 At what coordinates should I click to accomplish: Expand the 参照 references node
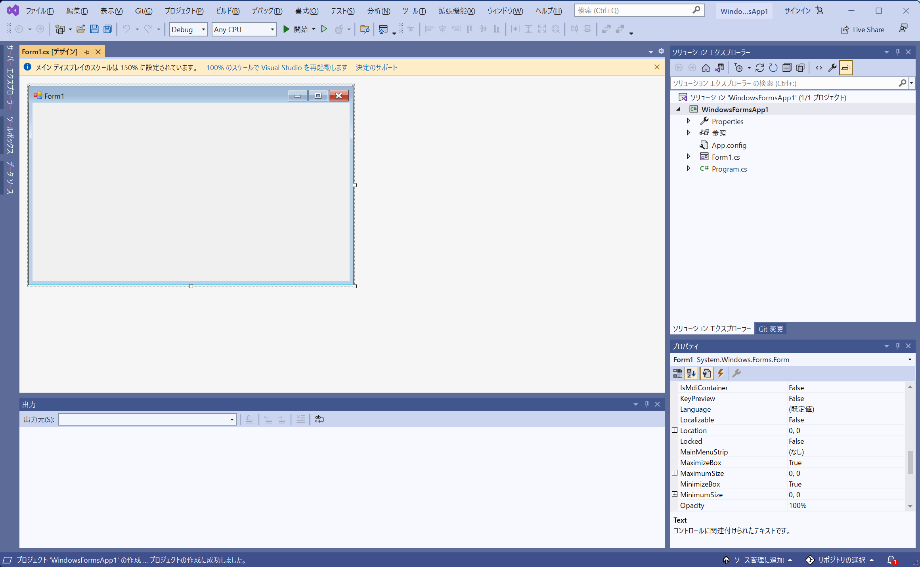[689, 133]
